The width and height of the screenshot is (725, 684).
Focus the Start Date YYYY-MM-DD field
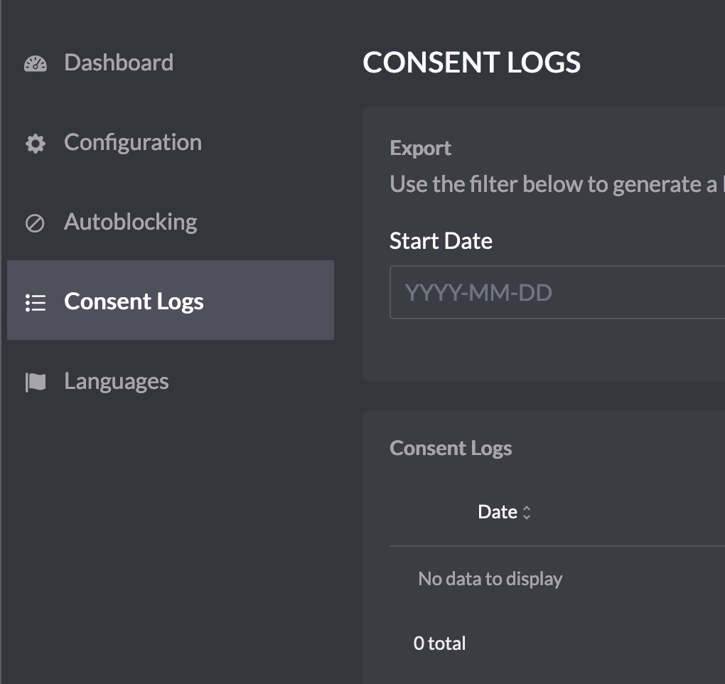pos(554,292)
